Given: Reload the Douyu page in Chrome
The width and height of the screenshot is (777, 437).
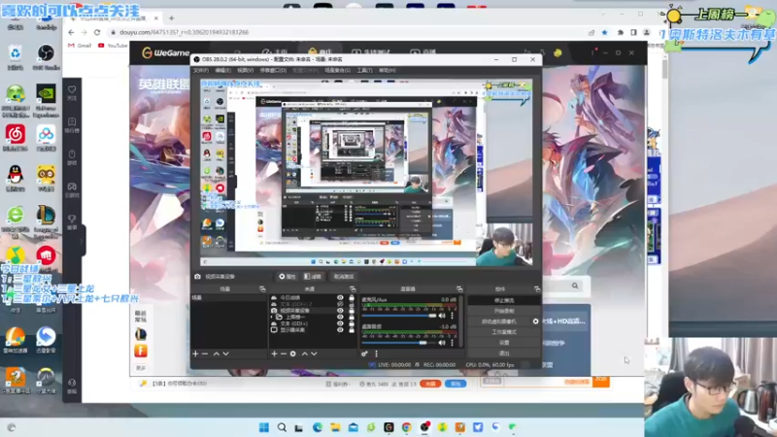Looking at the screenshot, I should coord(97,32).
